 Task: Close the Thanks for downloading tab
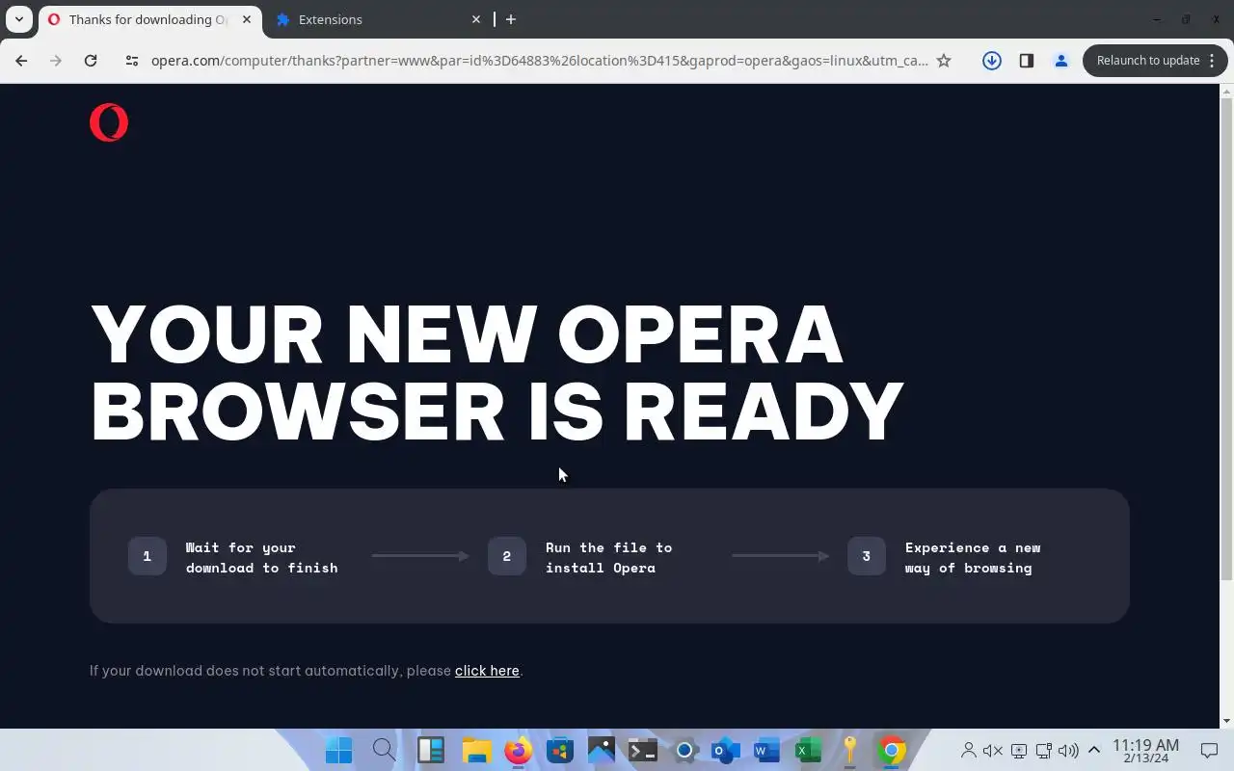click(x=246, y=19)
